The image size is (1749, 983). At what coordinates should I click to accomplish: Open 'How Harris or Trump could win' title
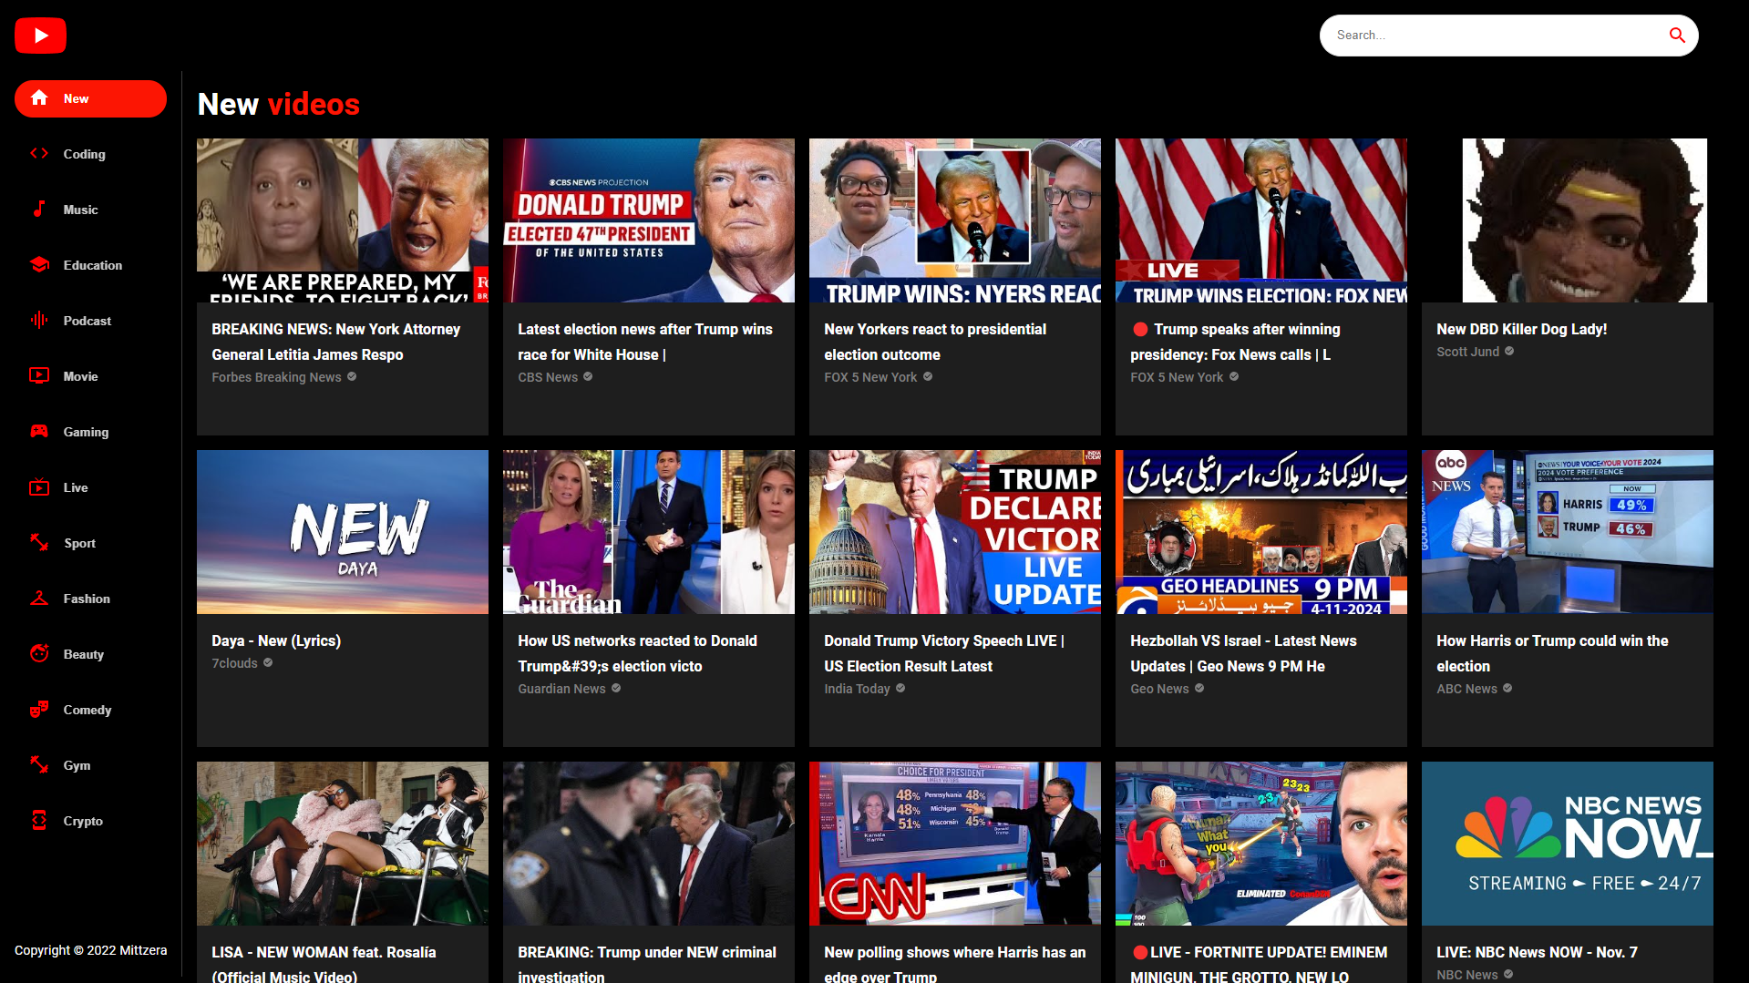click(1552, 653)
